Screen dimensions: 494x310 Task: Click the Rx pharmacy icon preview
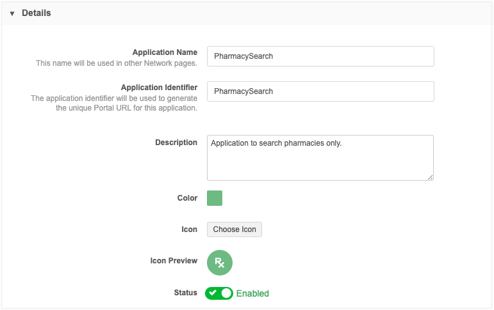(x=220, y=262)
